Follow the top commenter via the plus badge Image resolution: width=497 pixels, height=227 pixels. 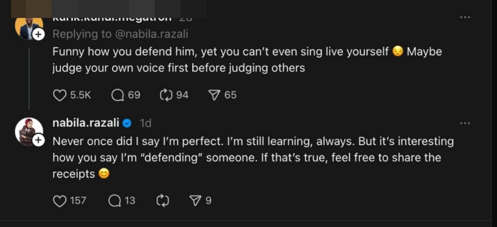[39, 34]
